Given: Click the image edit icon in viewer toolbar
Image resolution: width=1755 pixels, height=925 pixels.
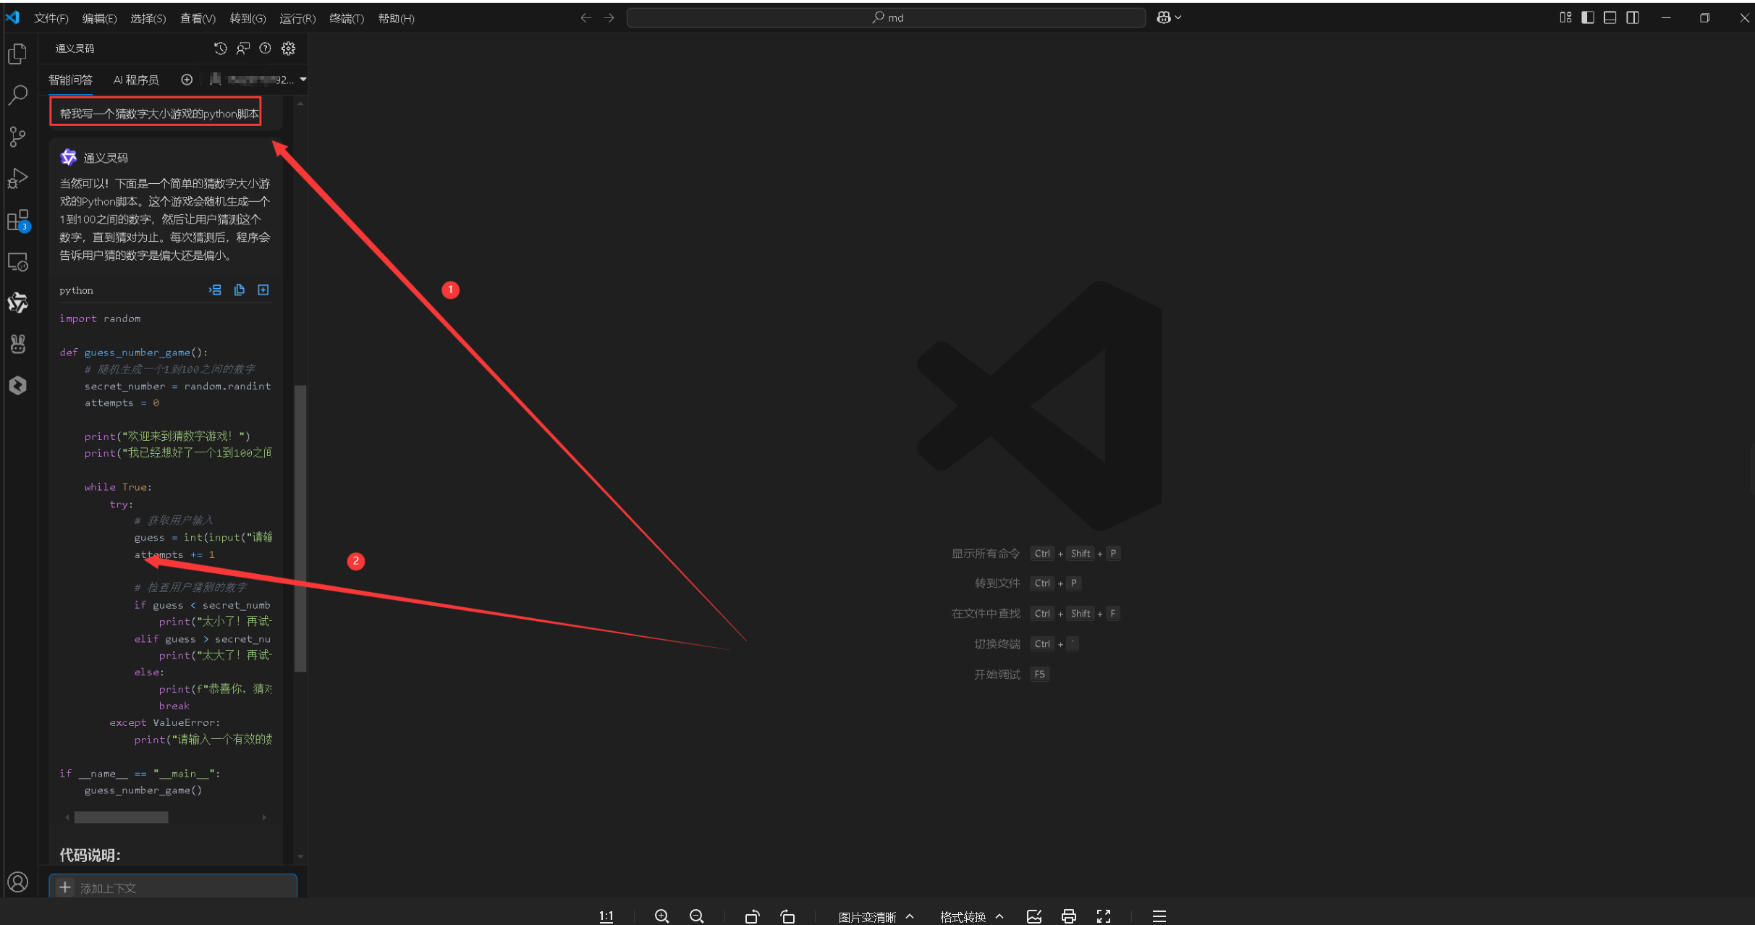Looking at the screenshot, I should point(1034,916).
